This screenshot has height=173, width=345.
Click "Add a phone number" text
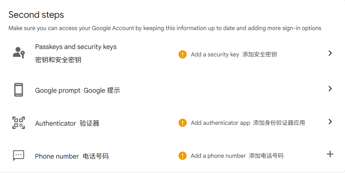[218, 156]
